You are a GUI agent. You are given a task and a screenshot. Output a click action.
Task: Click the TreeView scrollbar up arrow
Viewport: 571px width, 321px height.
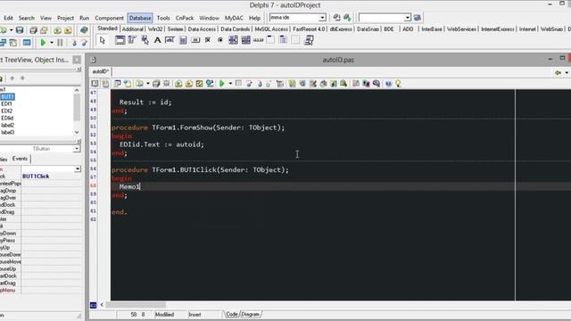pos(77,90)
